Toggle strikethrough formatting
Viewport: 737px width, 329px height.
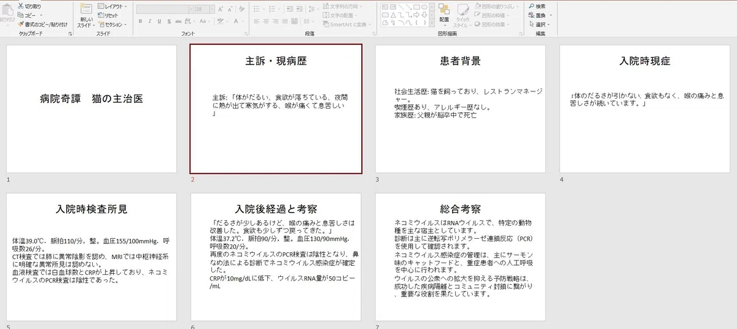pos(178,21)
